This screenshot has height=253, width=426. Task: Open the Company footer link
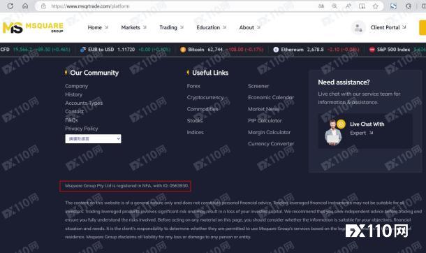click(x=77, y=86)
